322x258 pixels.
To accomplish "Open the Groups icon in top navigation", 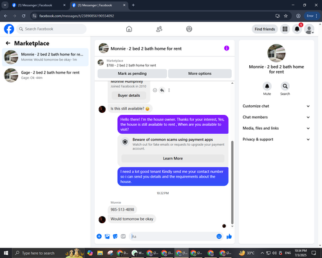I will [x=189, y=29].
